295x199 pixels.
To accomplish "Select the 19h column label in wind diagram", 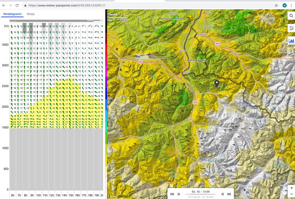I will tap(97, 195).
